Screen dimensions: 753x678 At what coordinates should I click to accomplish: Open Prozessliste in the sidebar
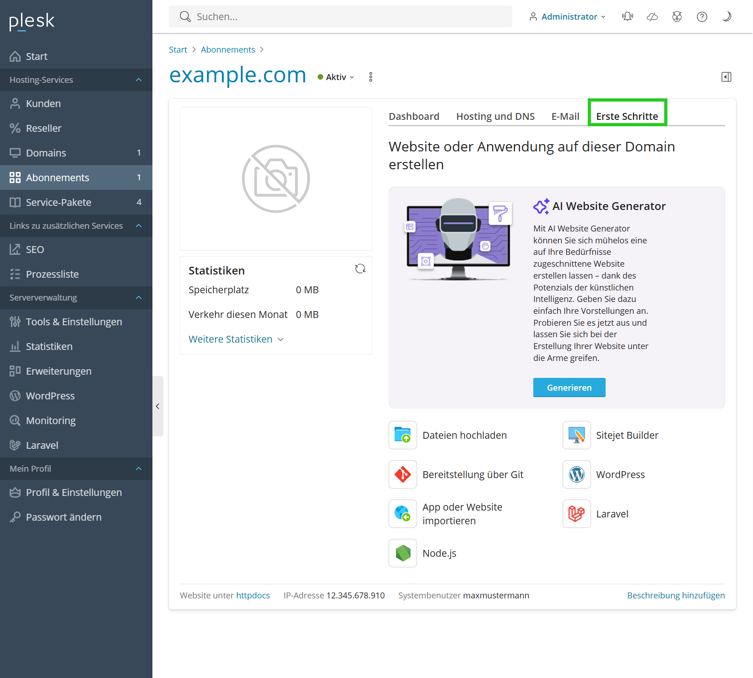pos(76,274)
